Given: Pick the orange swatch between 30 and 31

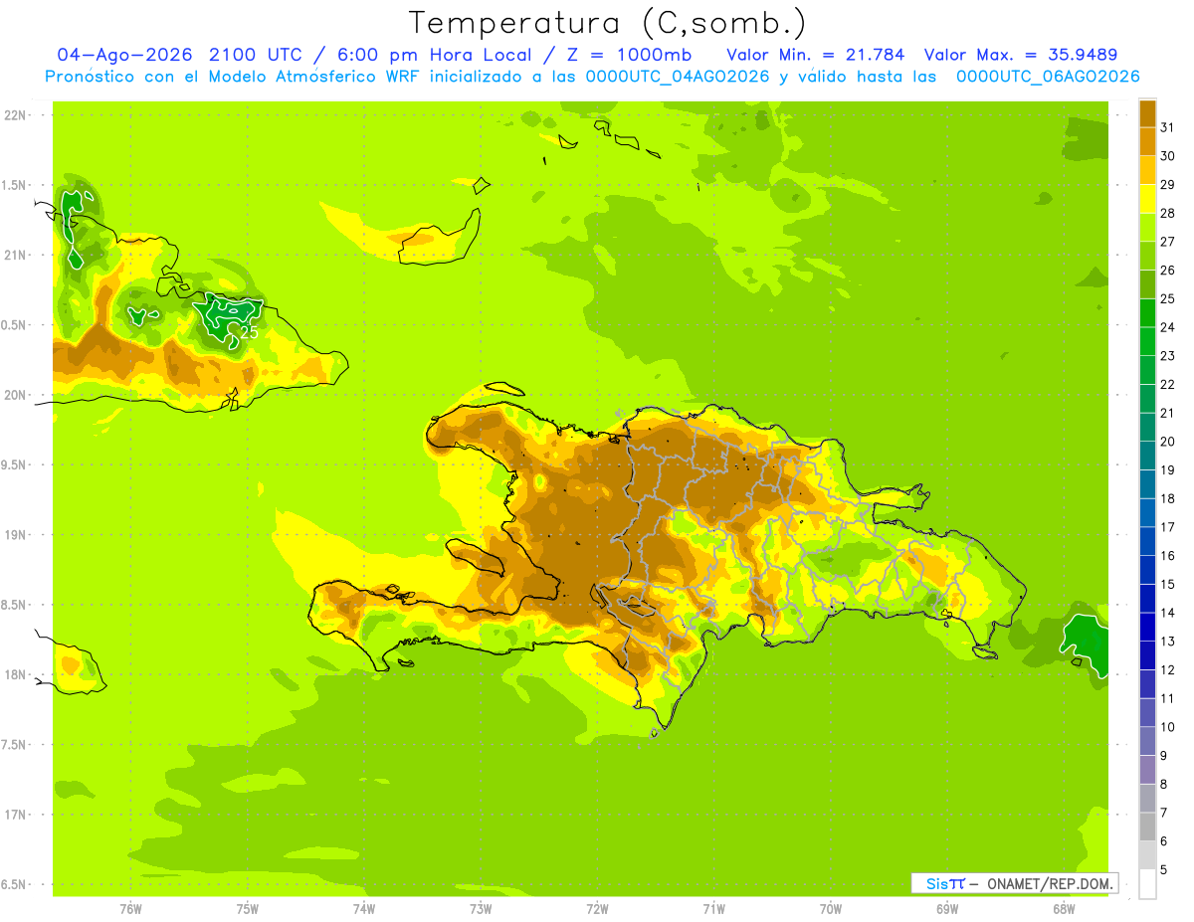Looking at the screenshot, I should pyautogui.click(x=1147, y=141).
